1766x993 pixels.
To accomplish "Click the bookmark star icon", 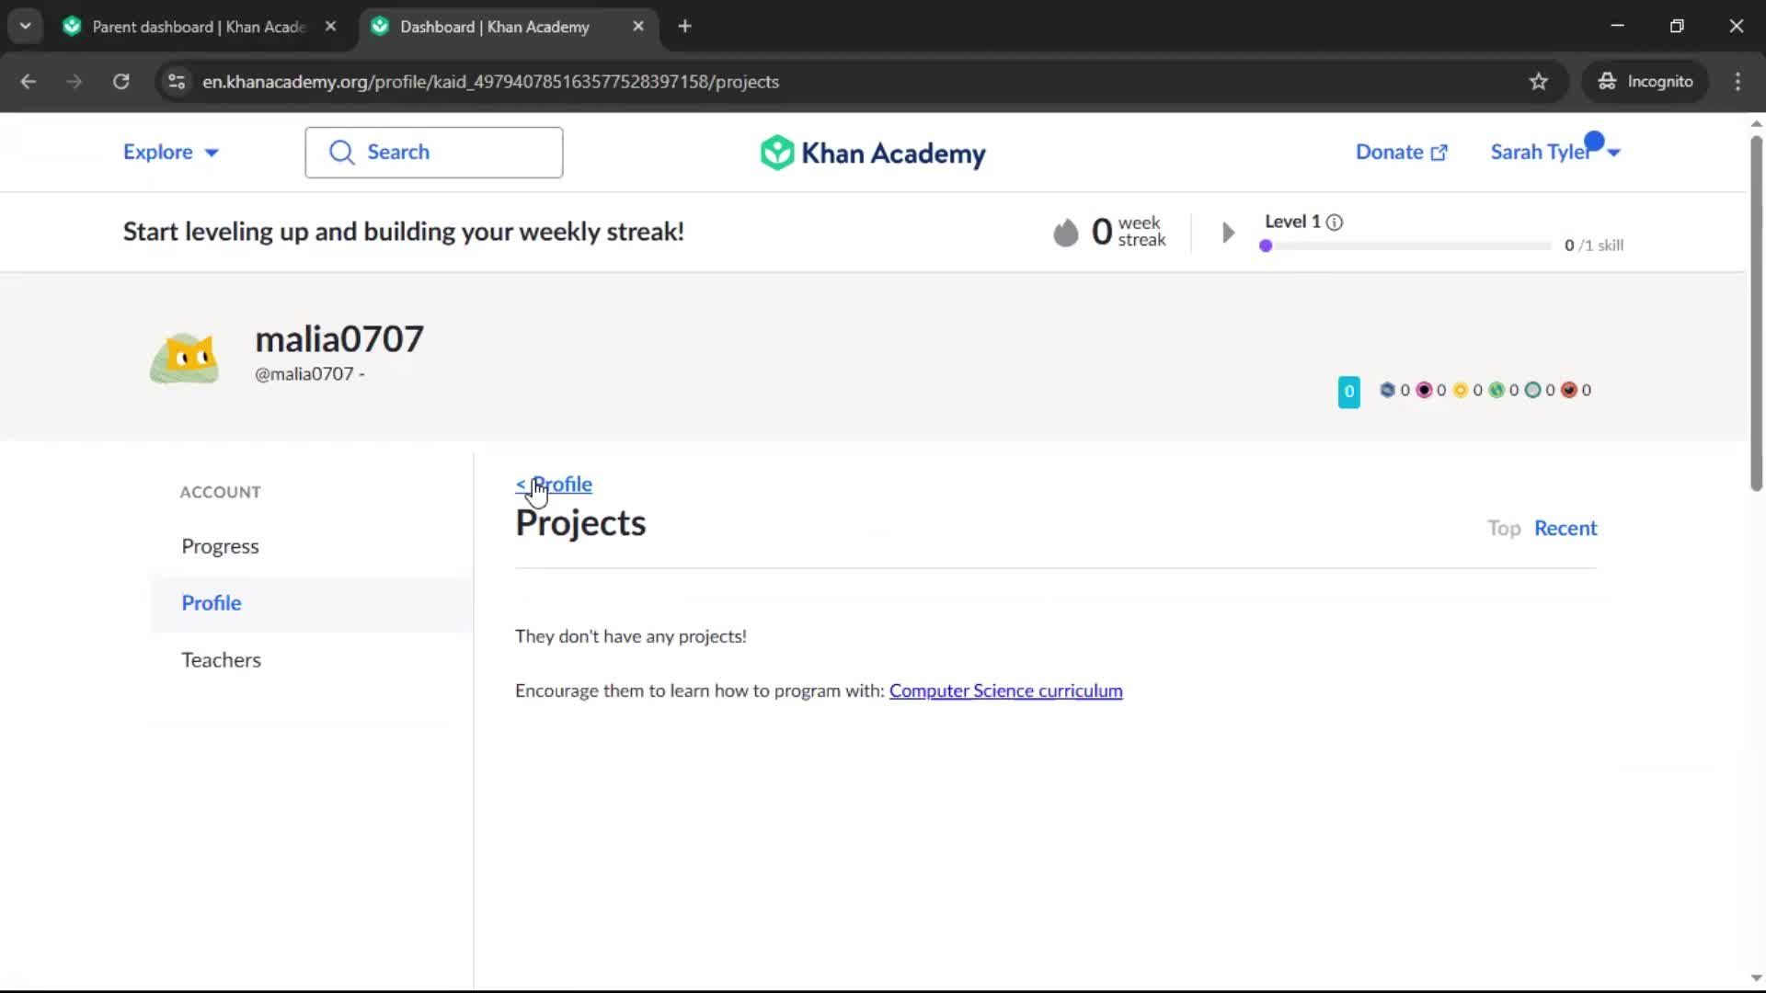I will click(1538, 82).
